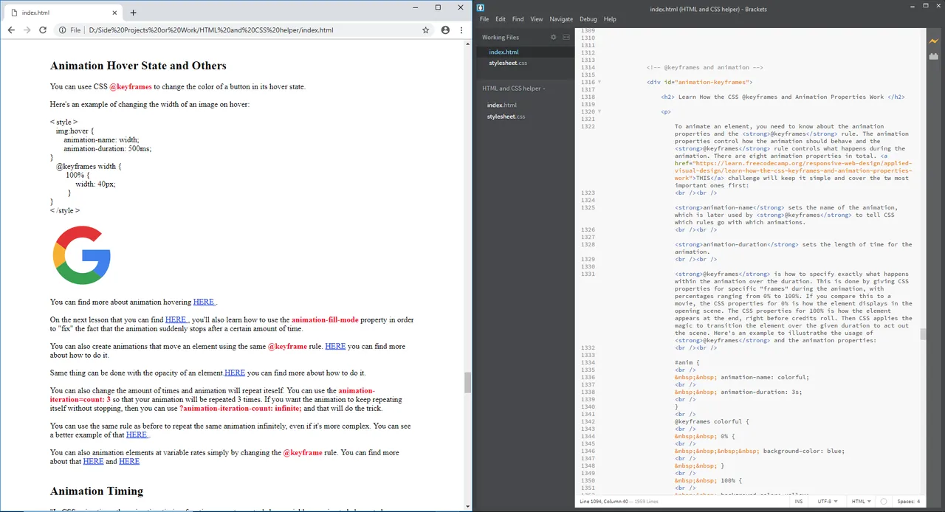Viewport: 945px width, 512px height.
Task: Click the Live Preview lightning icon in Brackets
Action: point(934,41)
